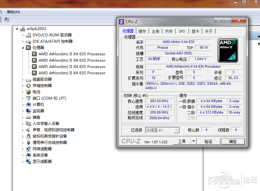Click the 端口 (COM 和 LPT) port icon
Viewport: 260px width, 191px height.
pos(29,98)
